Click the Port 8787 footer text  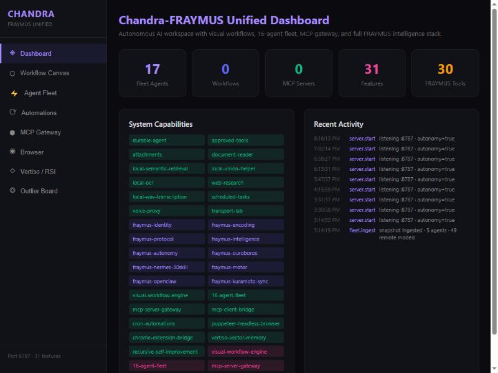tap(34, 356)
